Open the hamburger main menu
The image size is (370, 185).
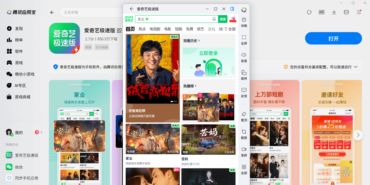tap(359, 12)
